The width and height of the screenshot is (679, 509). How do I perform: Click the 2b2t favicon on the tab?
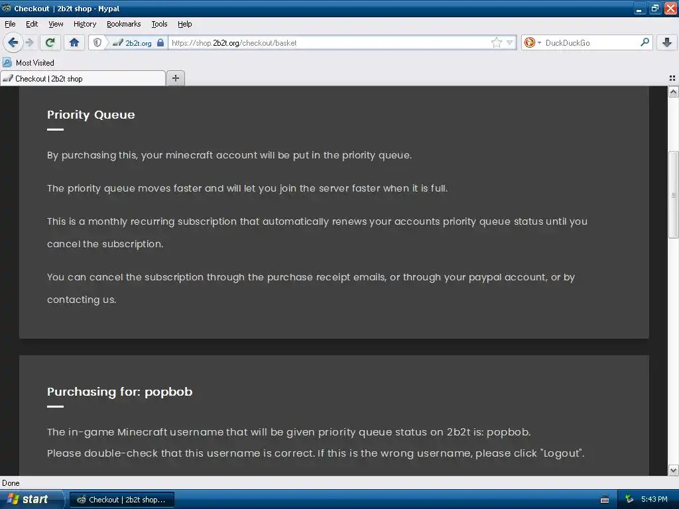tap(8, 78)
